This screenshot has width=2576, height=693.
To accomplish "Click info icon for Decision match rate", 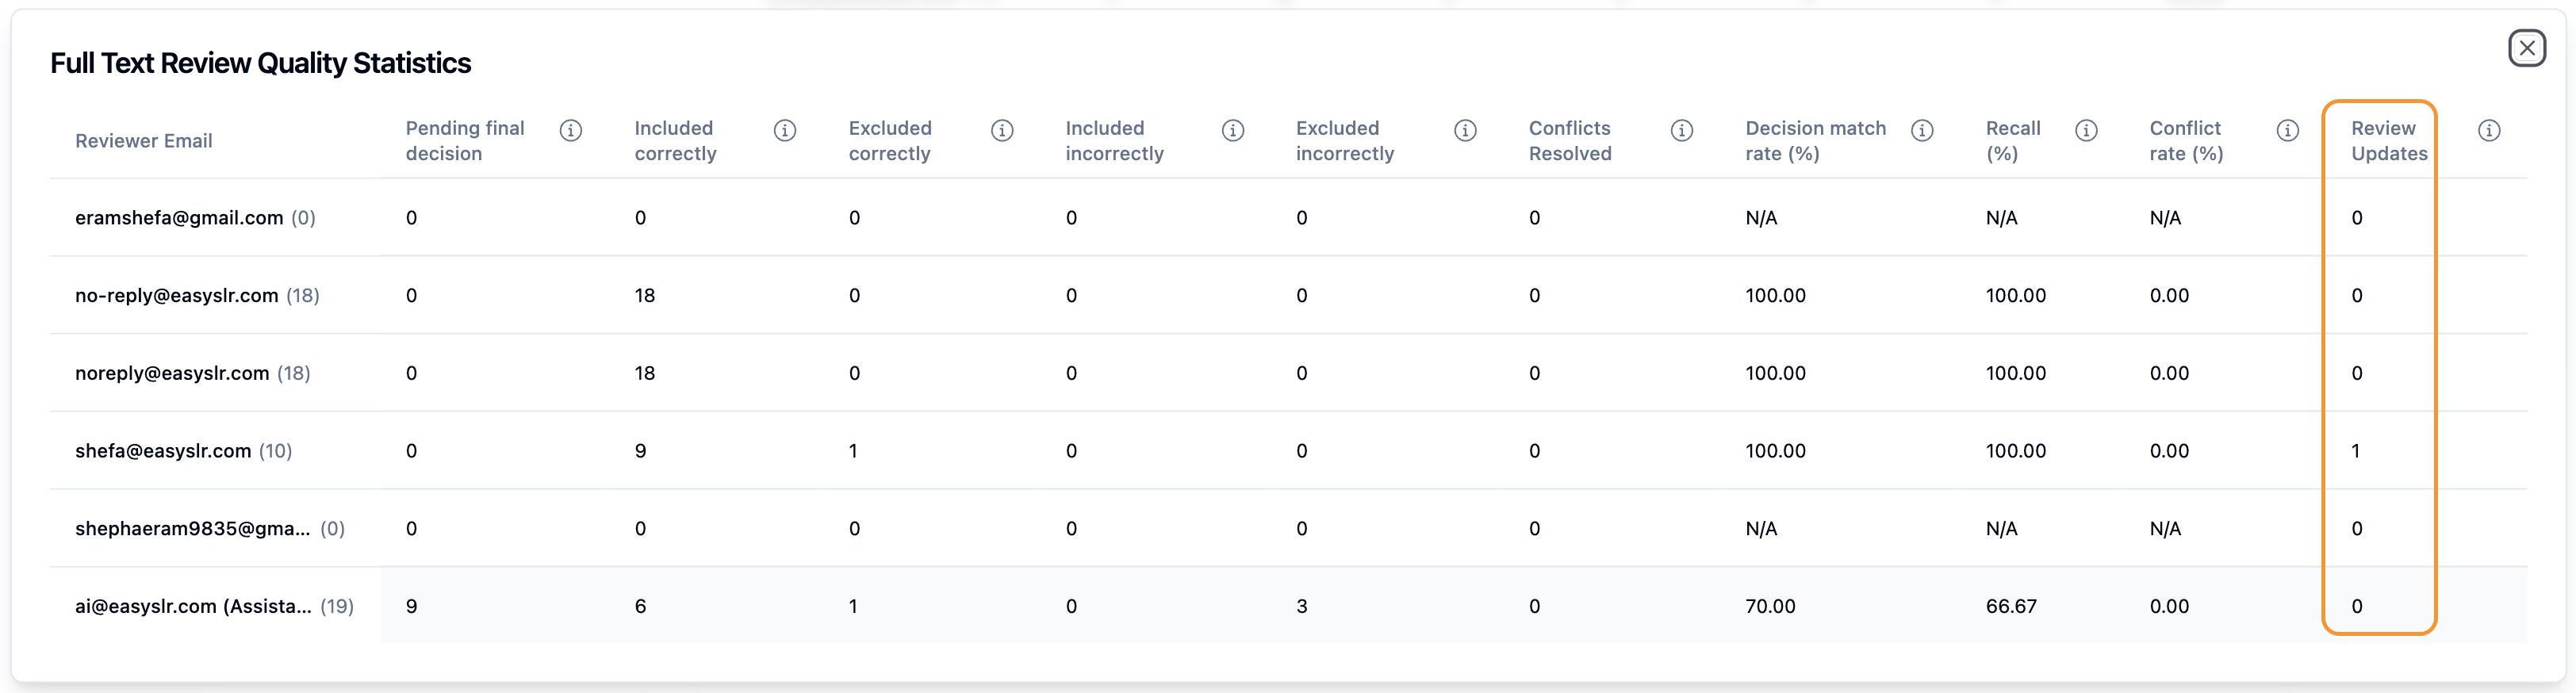I will (x=1922, y=130).
